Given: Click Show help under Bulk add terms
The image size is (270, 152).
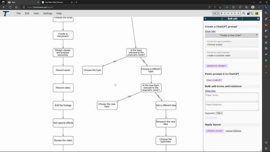Looking at the screenshot, I should pyautogui.click(x=210, y=91).
